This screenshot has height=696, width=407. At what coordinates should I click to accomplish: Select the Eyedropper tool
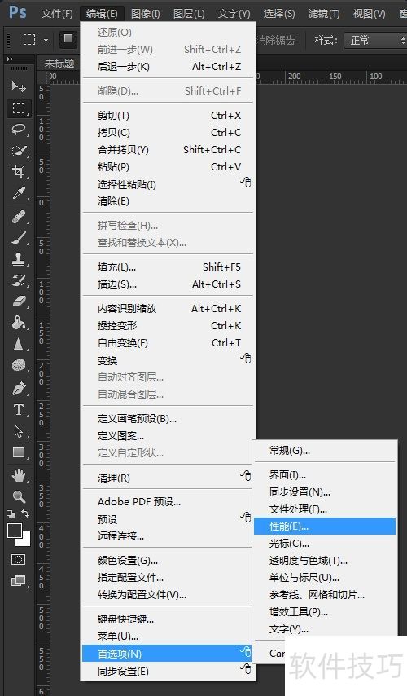(x=18, y=193)
